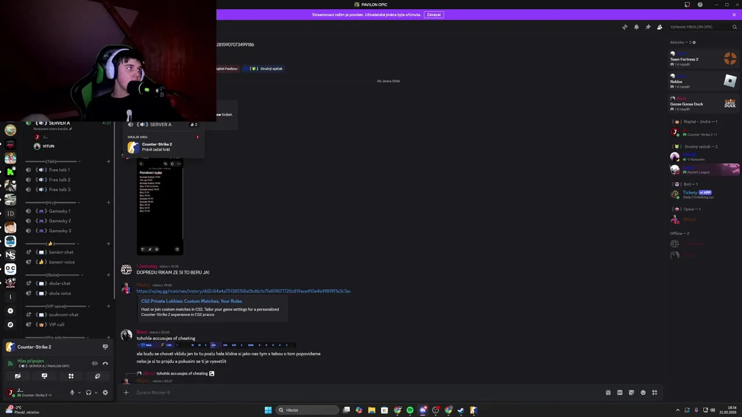Image resolution: width=742 pixels, height=417 pixels.
Task: Start an activity from voice panel
Action: pyautogui.click(x=71, y=376)
